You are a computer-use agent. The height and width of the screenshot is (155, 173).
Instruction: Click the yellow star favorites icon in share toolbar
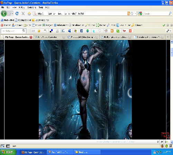point(39,31)
